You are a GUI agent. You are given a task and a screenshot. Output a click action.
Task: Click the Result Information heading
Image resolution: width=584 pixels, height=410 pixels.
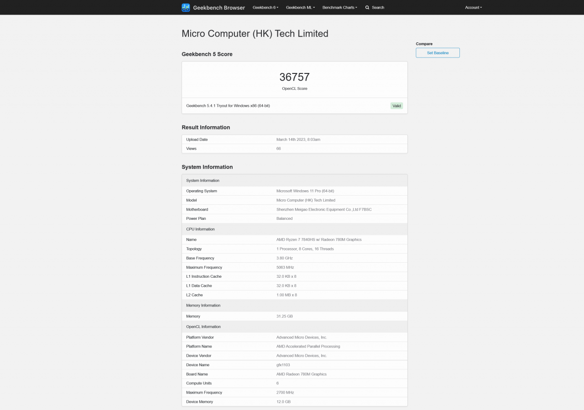tap(206, 127)
